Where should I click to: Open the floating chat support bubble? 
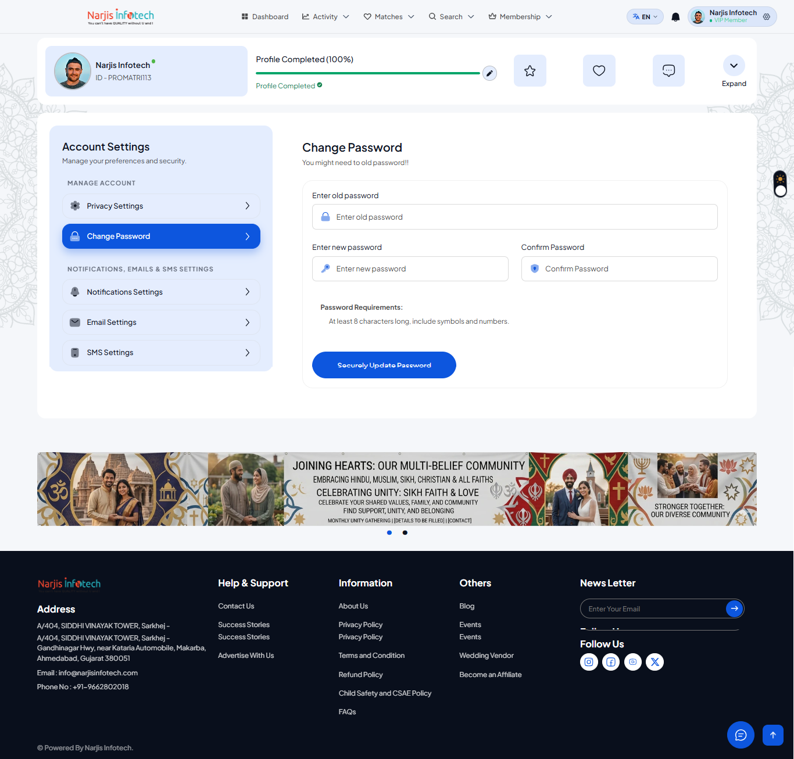(741, 735)
